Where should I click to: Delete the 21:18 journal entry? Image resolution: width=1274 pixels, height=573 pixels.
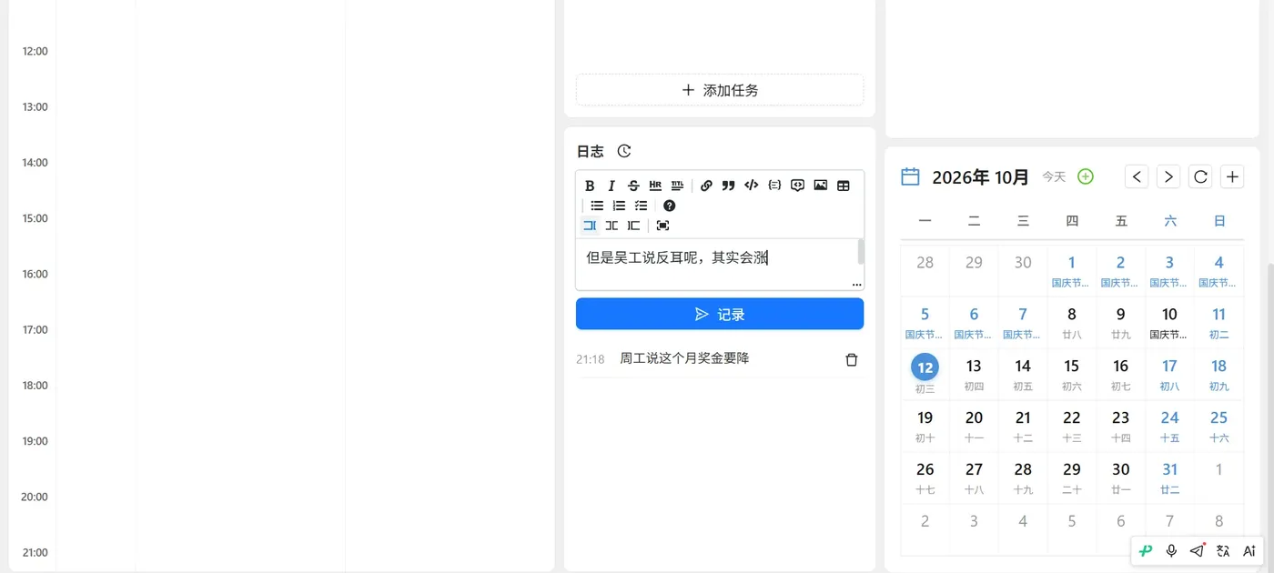(x=852, y=360)
